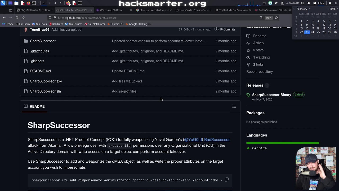The width and height of the screenshot is (339, 191).
Task: Switch to workspace 3
Action: click(x=55, y=3)
